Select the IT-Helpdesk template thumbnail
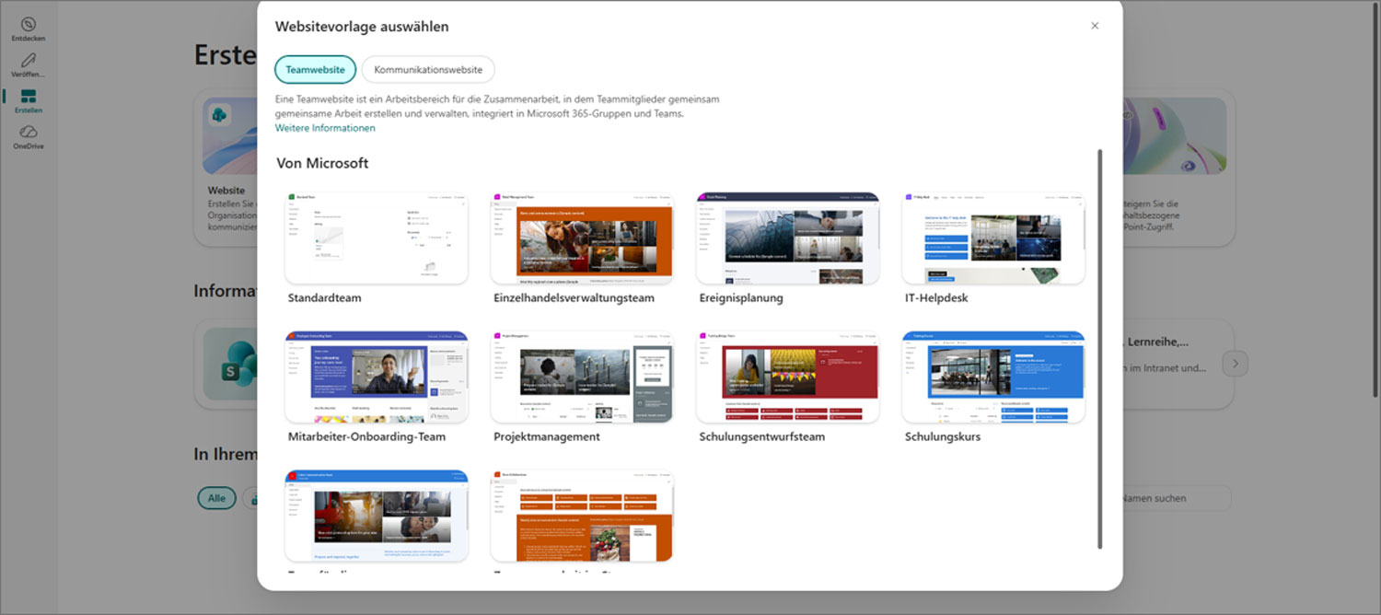Viewport: 1381px width, 615px height. pyautogui.click(x=993, y=238)
